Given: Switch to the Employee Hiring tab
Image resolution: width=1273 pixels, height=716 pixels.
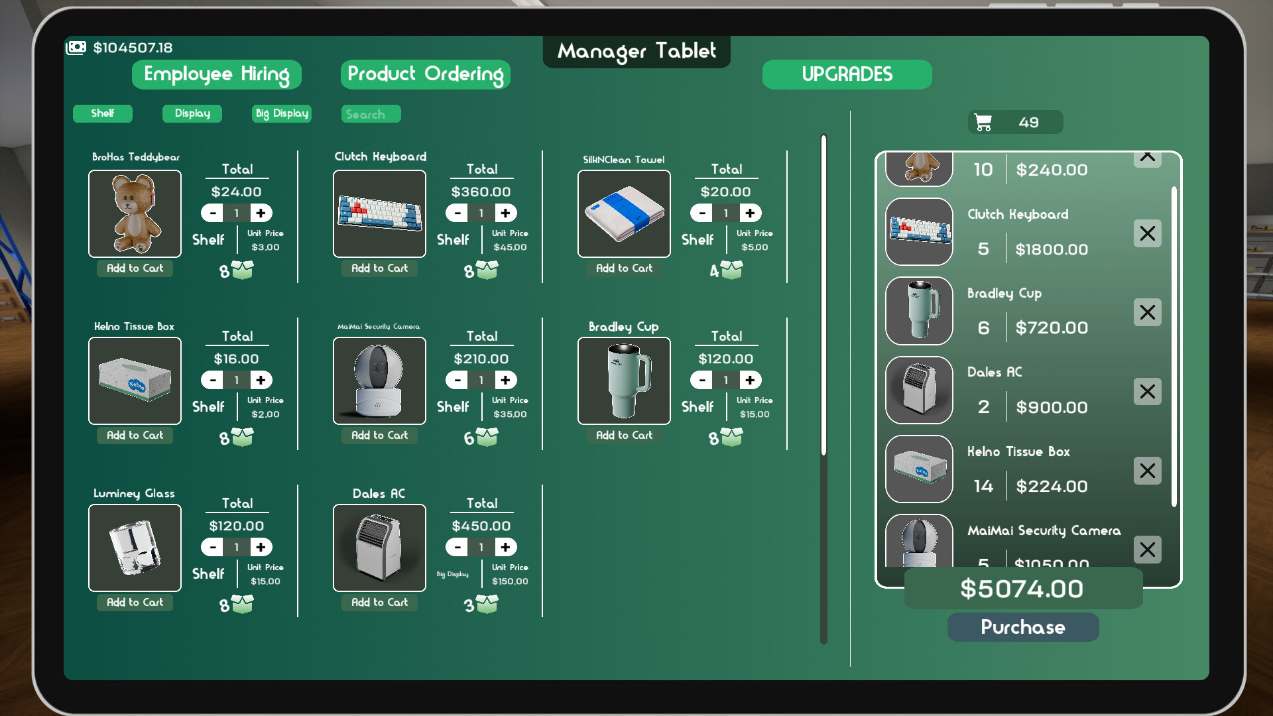Looking at the screenshot, I should [x=216, y=74].
